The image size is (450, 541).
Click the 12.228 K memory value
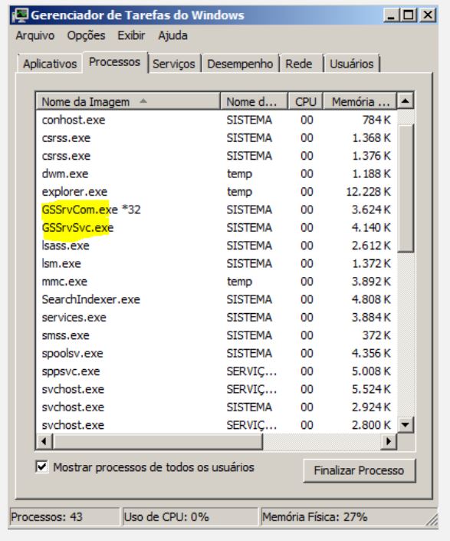(x=368, y=192)
